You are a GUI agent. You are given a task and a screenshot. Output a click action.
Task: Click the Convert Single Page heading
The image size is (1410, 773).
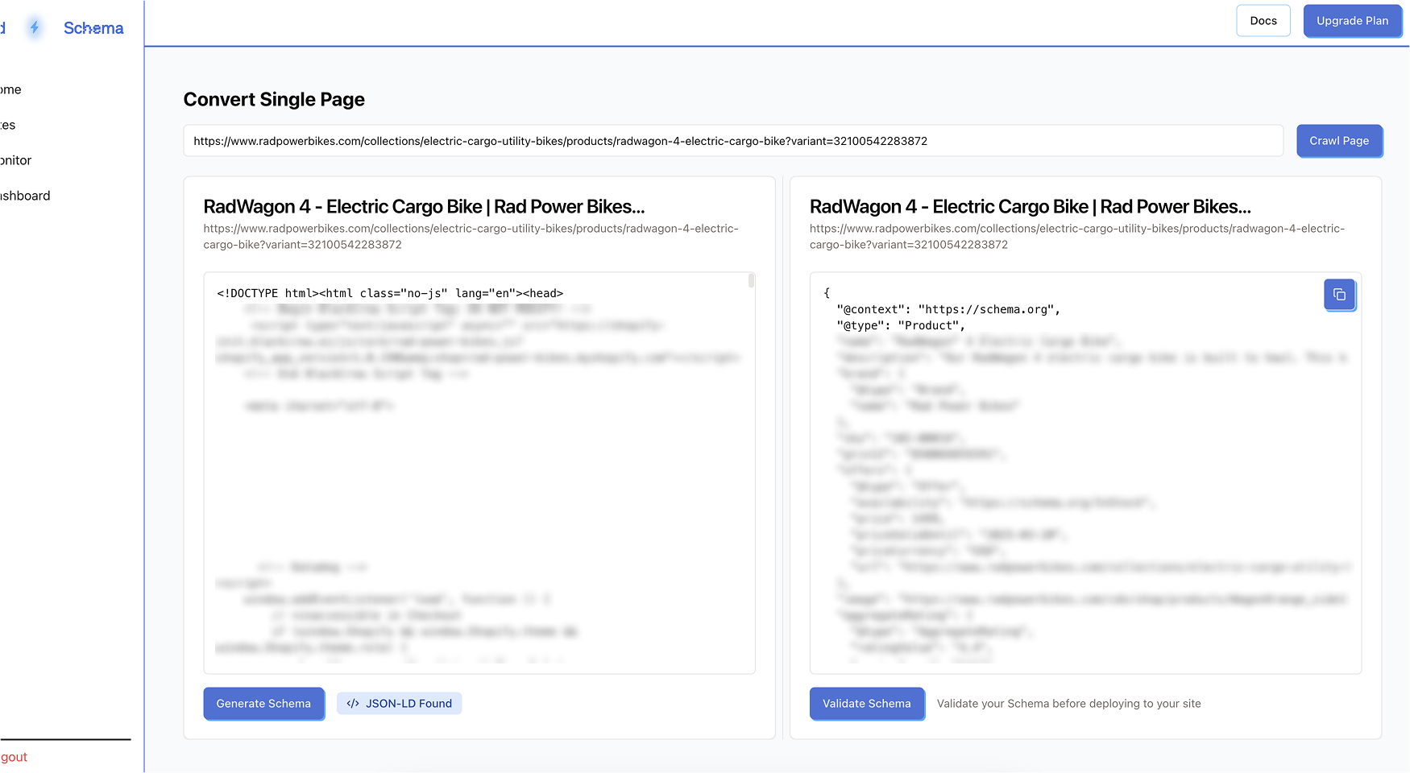tap(274, 100)
